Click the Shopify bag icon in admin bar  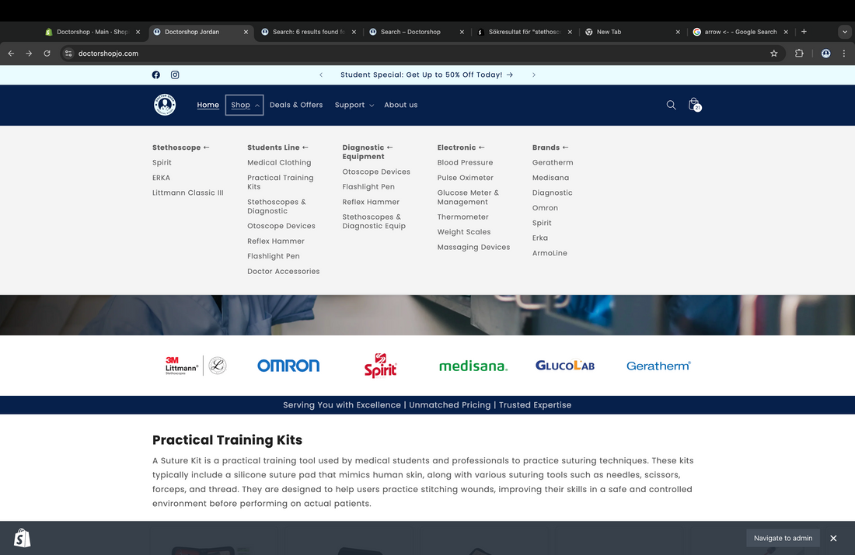(x=23, y=538)
